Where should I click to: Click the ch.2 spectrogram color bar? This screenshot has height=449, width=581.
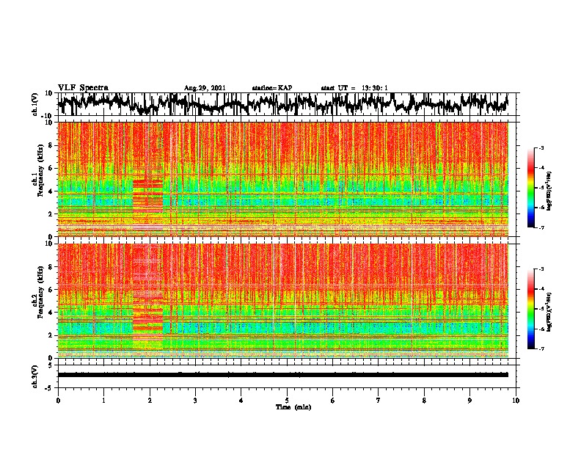tap(531, 309)
